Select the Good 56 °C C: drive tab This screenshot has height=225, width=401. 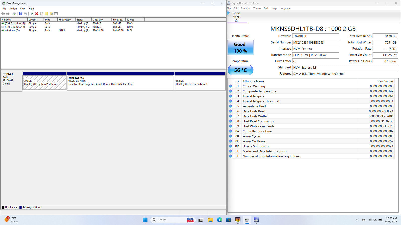click(x=237, y=17)
